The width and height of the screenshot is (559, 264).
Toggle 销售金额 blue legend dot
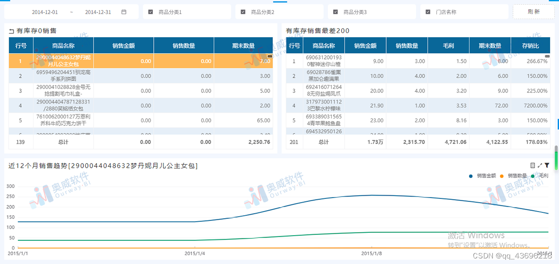pyautogui.click(x=471, y=176)
